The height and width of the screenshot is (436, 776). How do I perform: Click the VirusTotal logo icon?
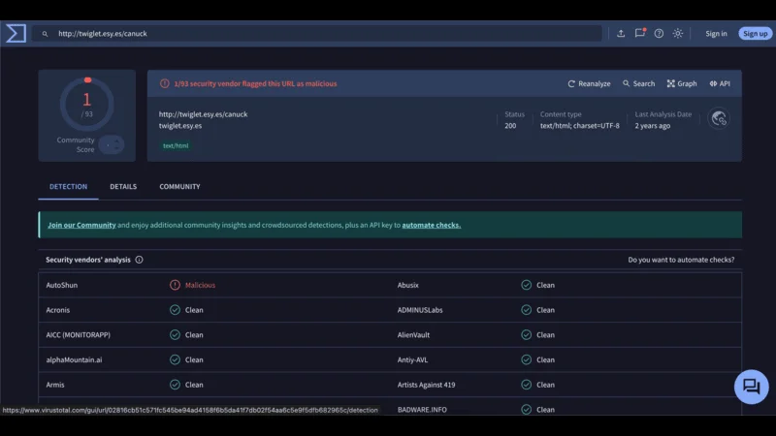(x=16, y=33)
